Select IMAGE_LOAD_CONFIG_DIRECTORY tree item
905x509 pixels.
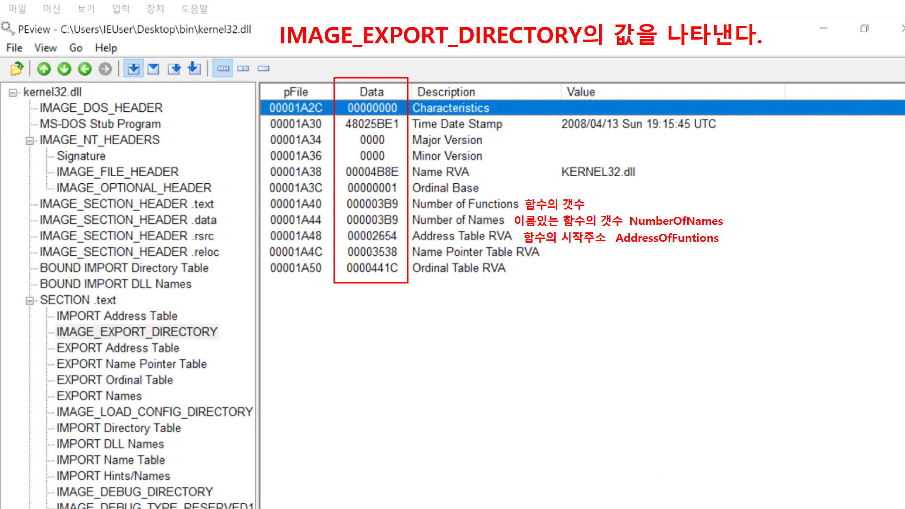pyautogui.click(x=155, y=412)
